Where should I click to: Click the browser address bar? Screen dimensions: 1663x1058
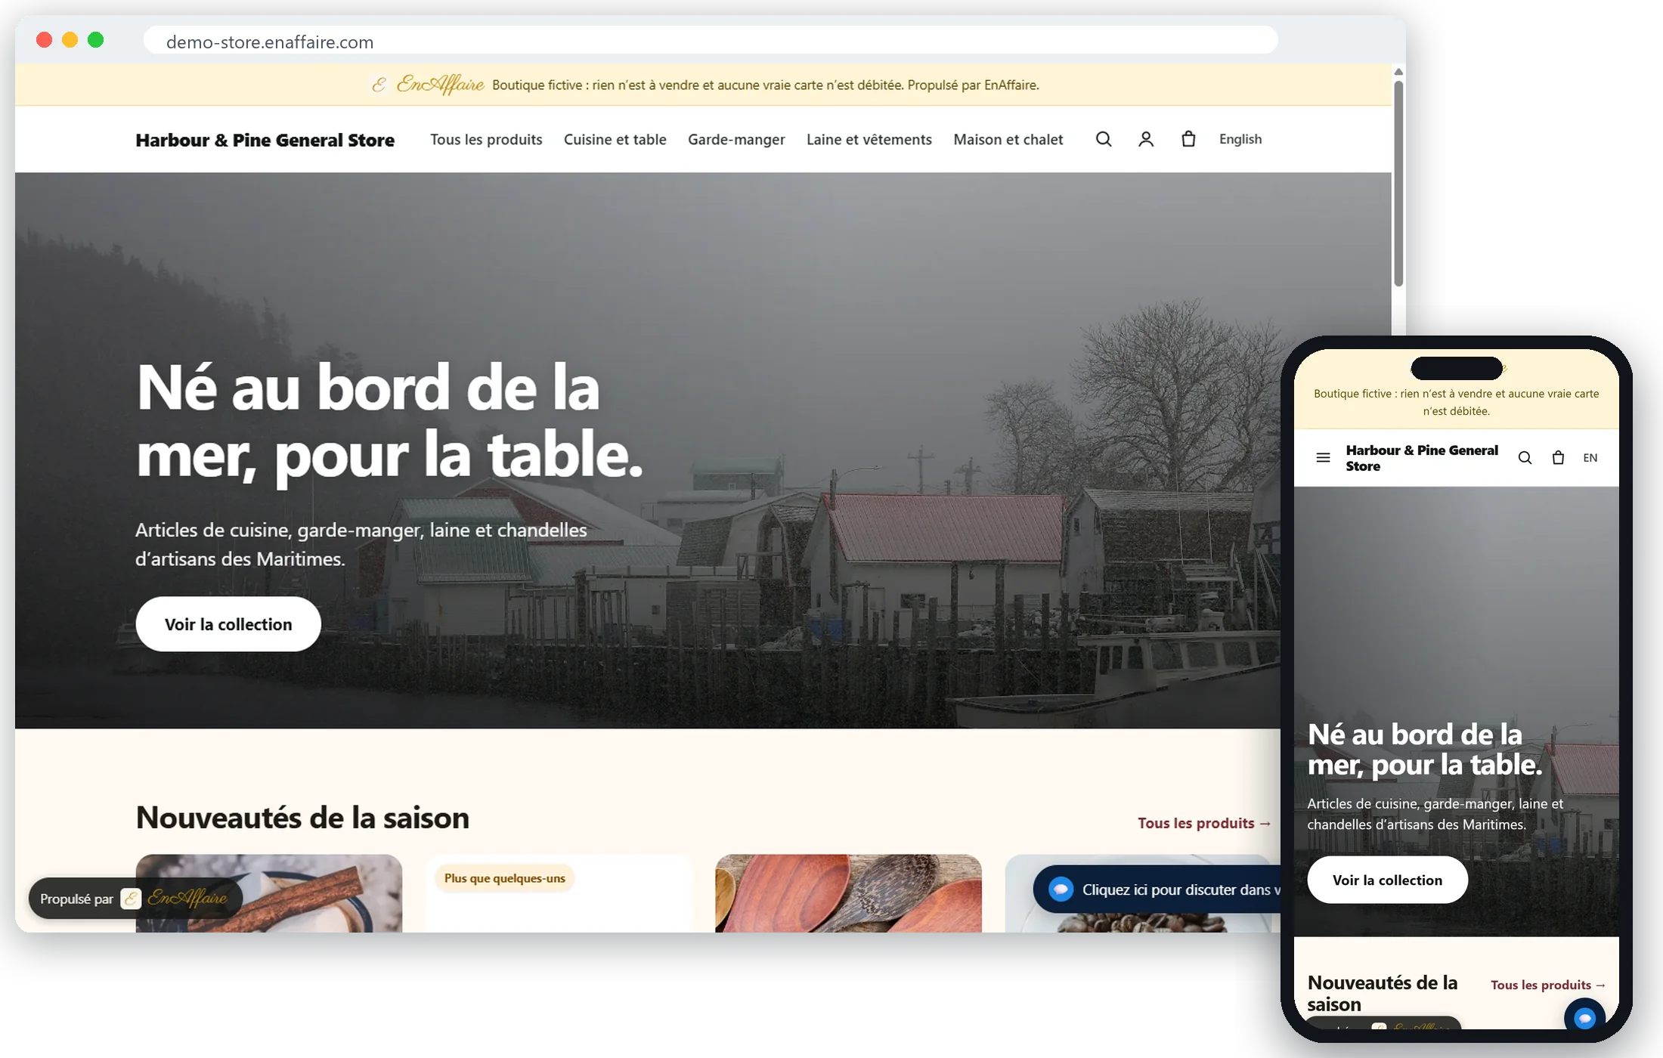click(x=711, y=41)
